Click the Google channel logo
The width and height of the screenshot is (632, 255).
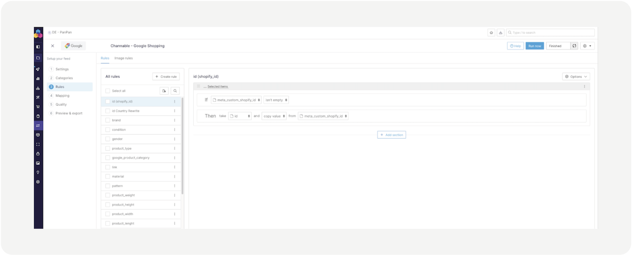74,46
